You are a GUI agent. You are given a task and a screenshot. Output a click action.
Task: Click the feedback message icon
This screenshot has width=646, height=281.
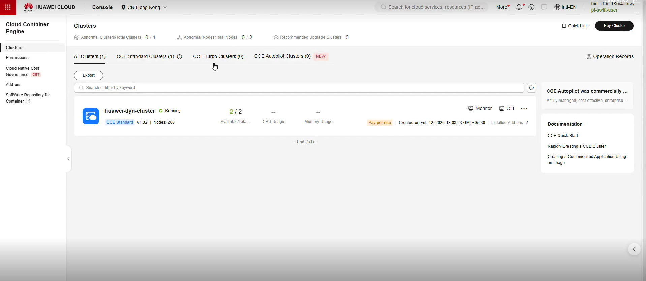click(x=544, y=7)
